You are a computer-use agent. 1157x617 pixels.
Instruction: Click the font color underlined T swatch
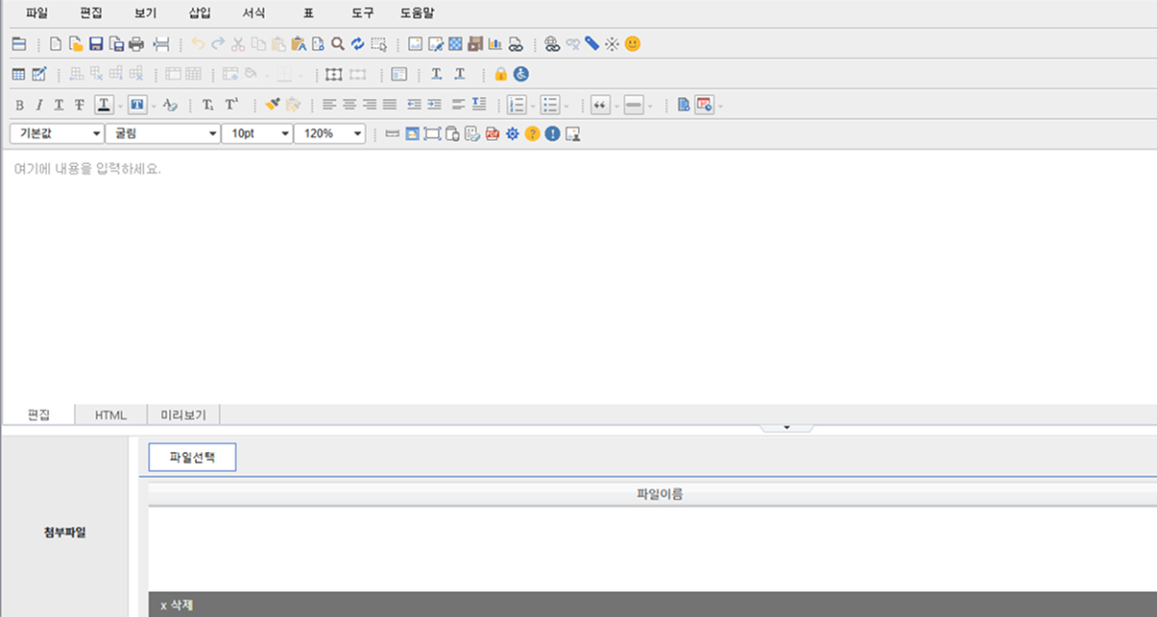(x=104, y=105)
